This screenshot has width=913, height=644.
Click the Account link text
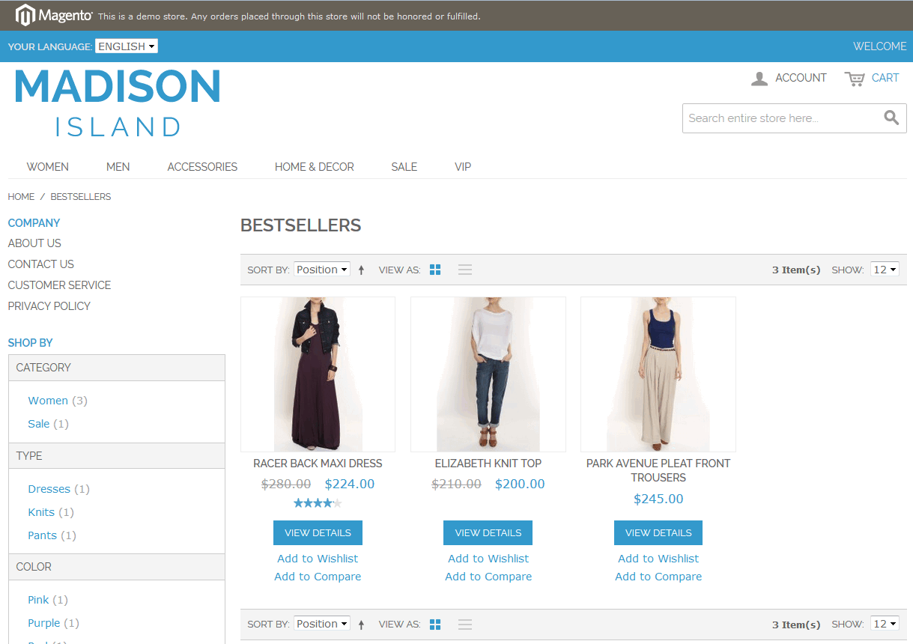tap(801, 78)
